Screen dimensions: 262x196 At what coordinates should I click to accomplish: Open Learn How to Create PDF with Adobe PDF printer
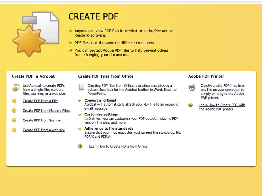[222, 107]
